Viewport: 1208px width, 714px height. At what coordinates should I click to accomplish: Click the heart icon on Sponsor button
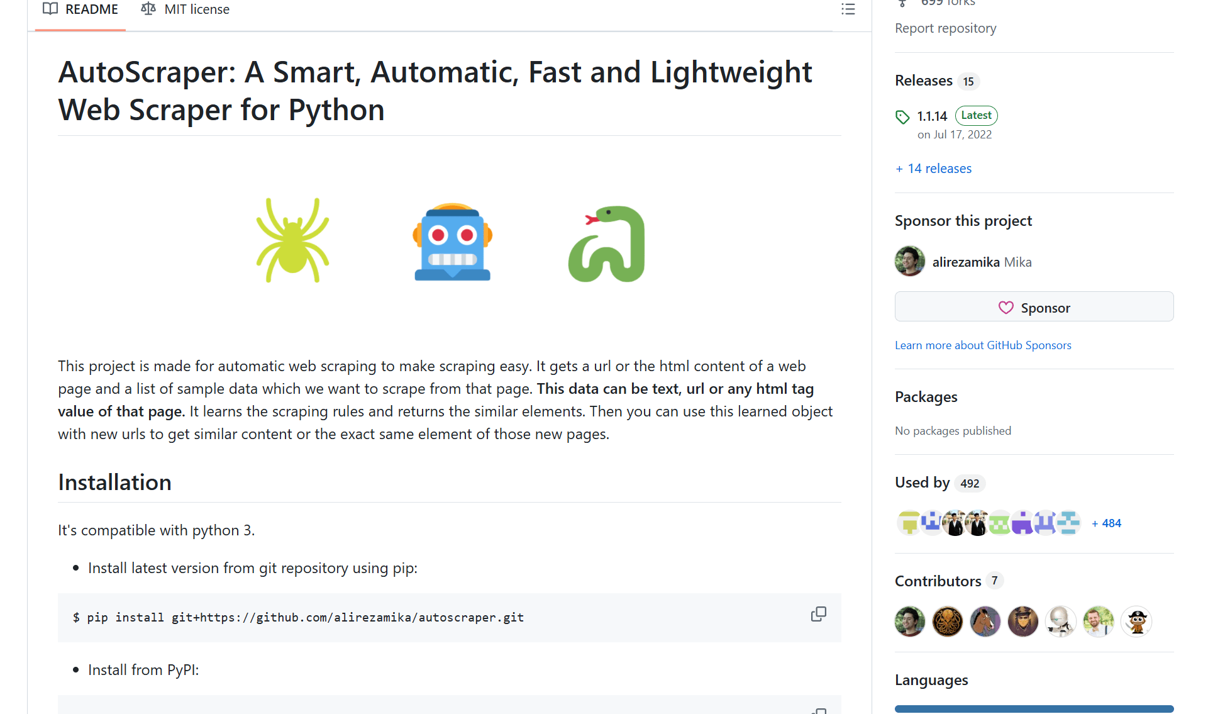click(x=1006, y=308)
